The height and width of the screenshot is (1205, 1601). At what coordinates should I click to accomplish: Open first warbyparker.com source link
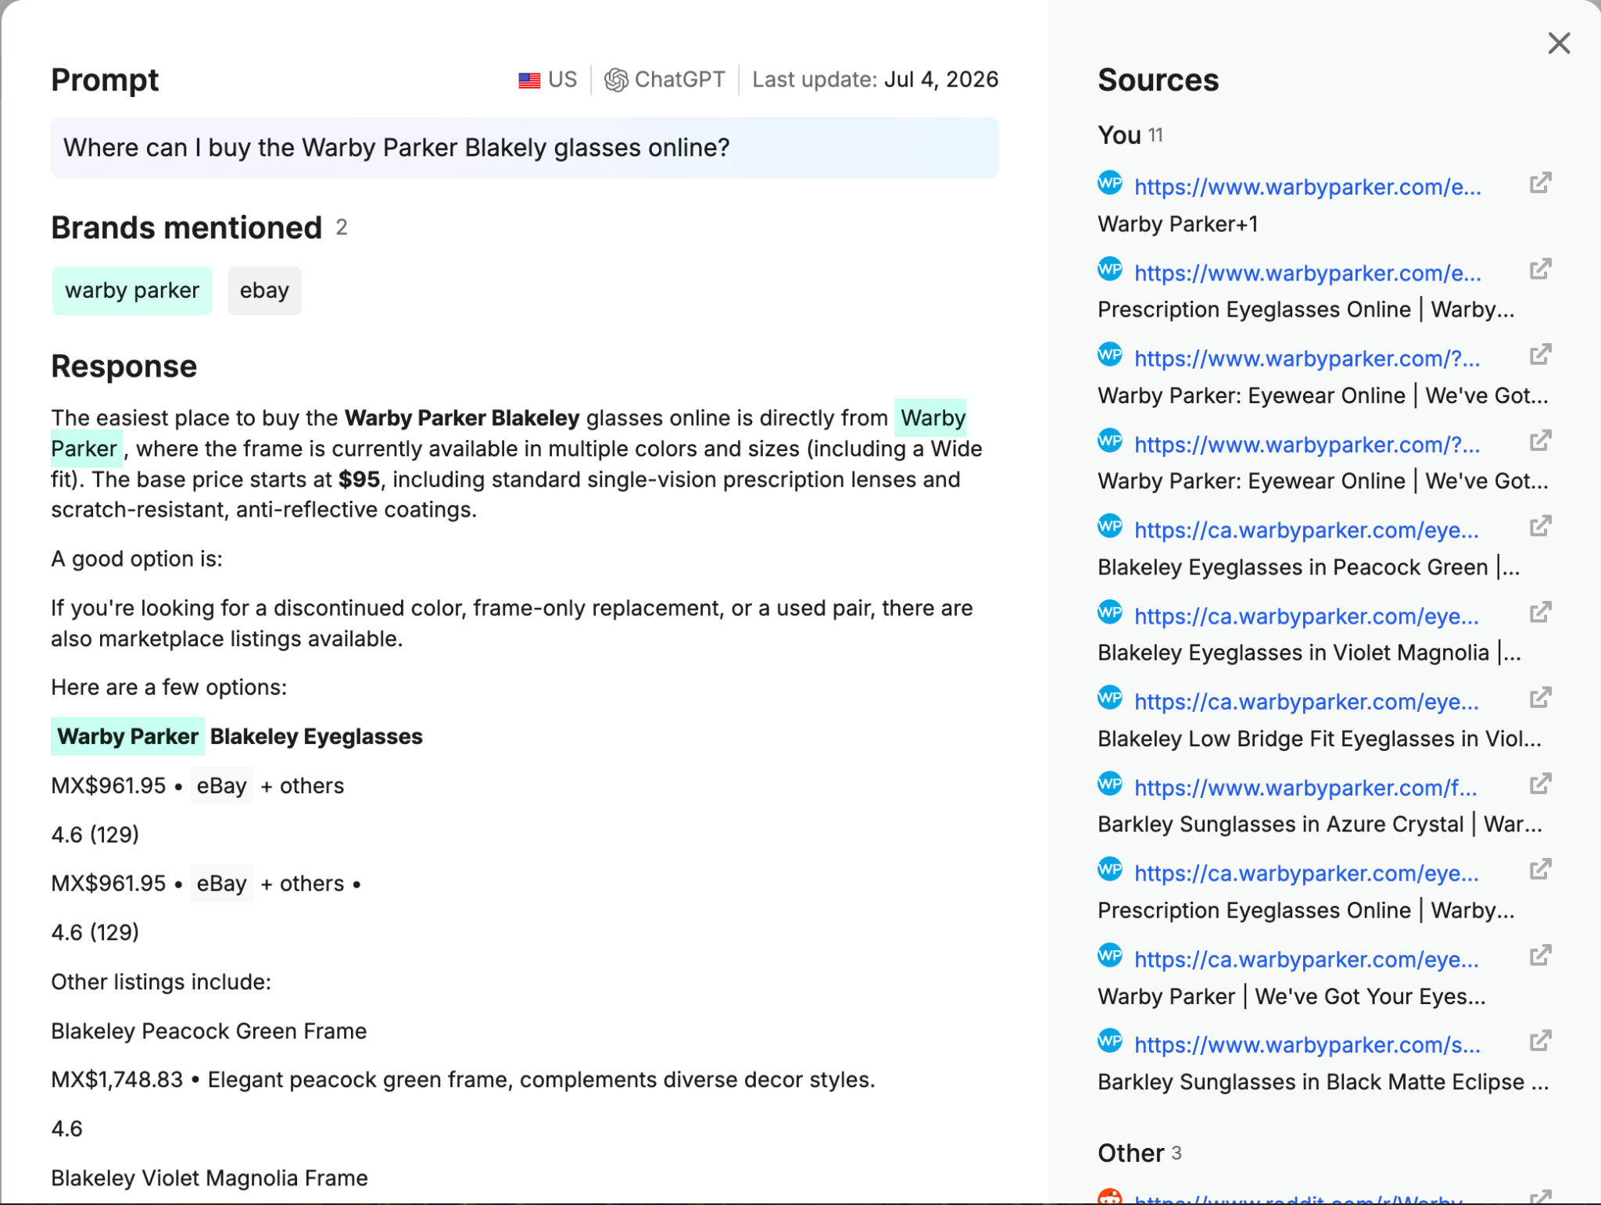coord(1307,187)
